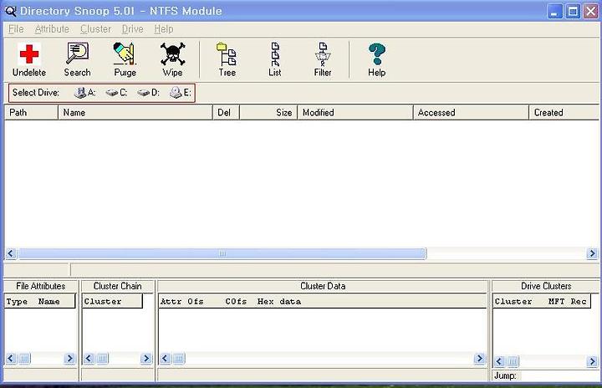The width and height of the screenshot is (602, 388).
Task: Select CD drive E:
Action: 180,93
